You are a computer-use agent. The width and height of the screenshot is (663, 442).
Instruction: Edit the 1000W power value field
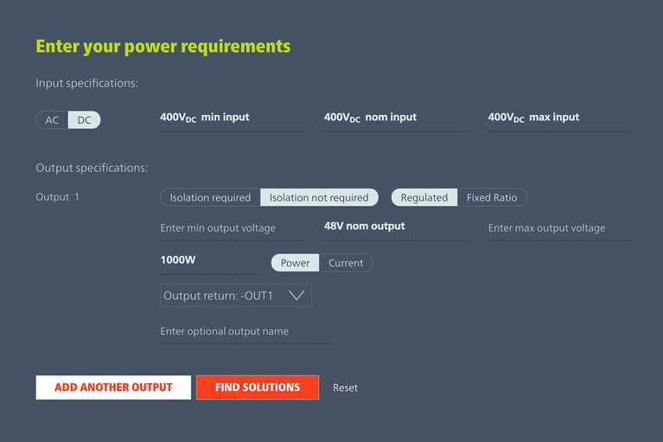[x=207, y=260]
